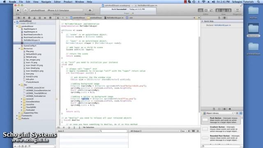Collapse the aimAndShoot project root
This screenshot has width=263, height=148.
15,22
